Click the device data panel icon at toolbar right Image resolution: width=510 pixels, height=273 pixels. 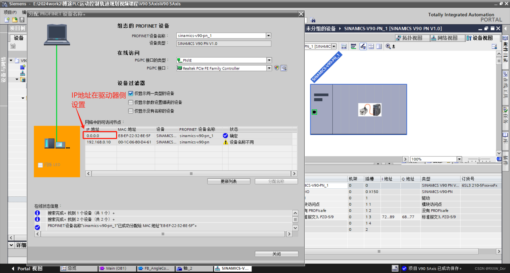click(x=494, y=46)
